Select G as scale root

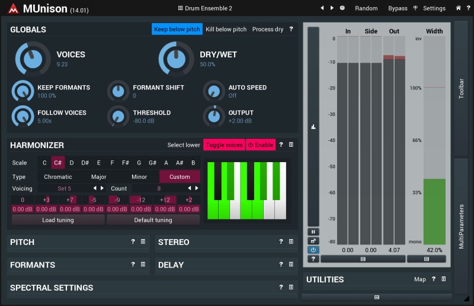click(x=139, y=163)
